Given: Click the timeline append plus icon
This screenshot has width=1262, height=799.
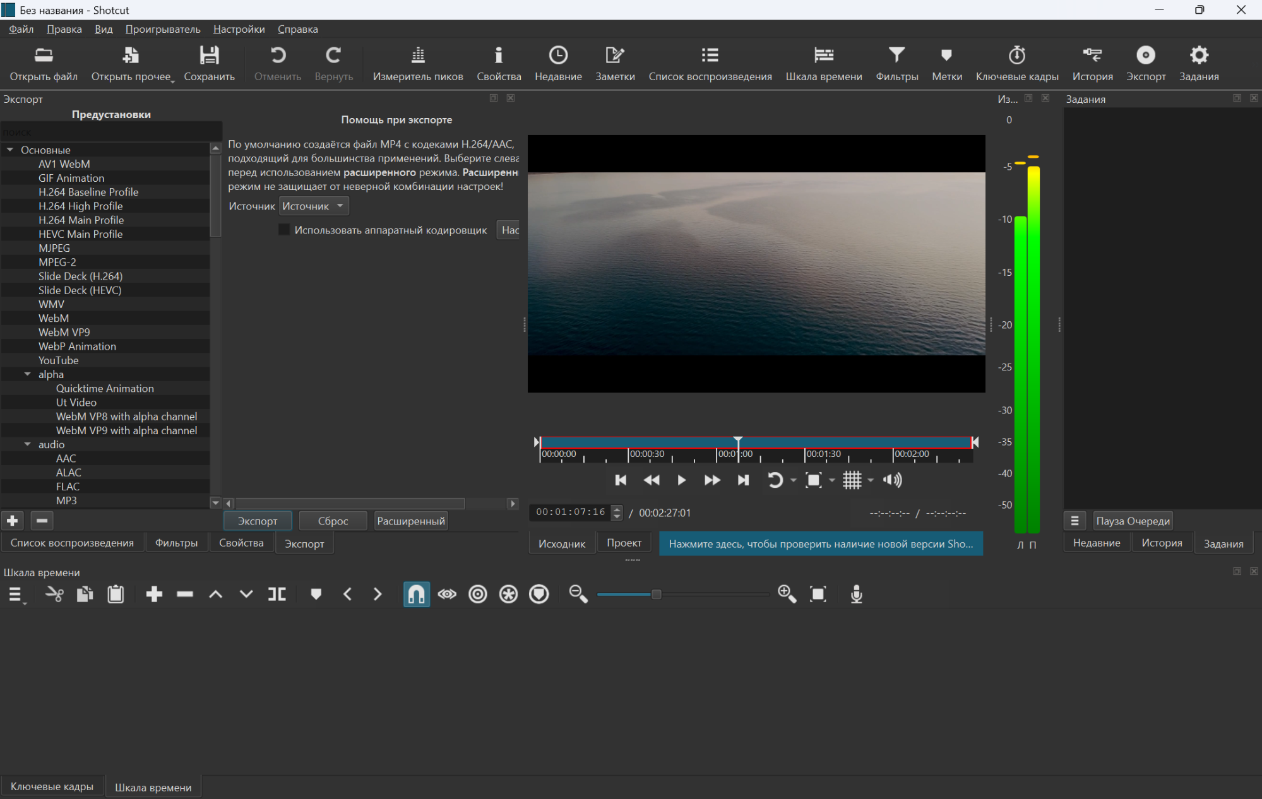Looking at the screenshot, I should (154, 594).
